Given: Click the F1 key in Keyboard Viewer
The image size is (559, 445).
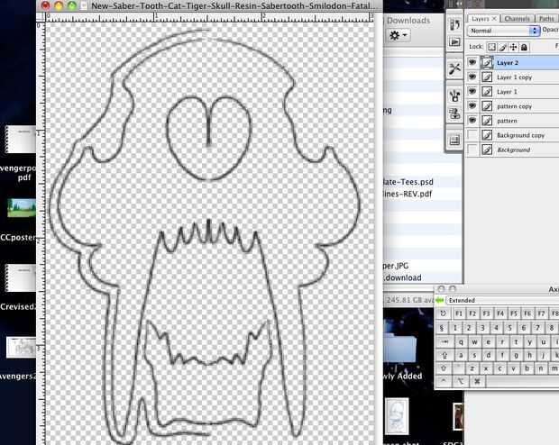Looking at the screenshot, I should pyautogui.click(x=459, y=313).
